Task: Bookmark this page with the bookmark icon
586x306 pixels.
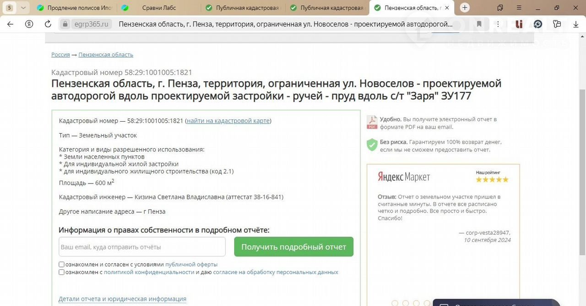Action: 479,24
